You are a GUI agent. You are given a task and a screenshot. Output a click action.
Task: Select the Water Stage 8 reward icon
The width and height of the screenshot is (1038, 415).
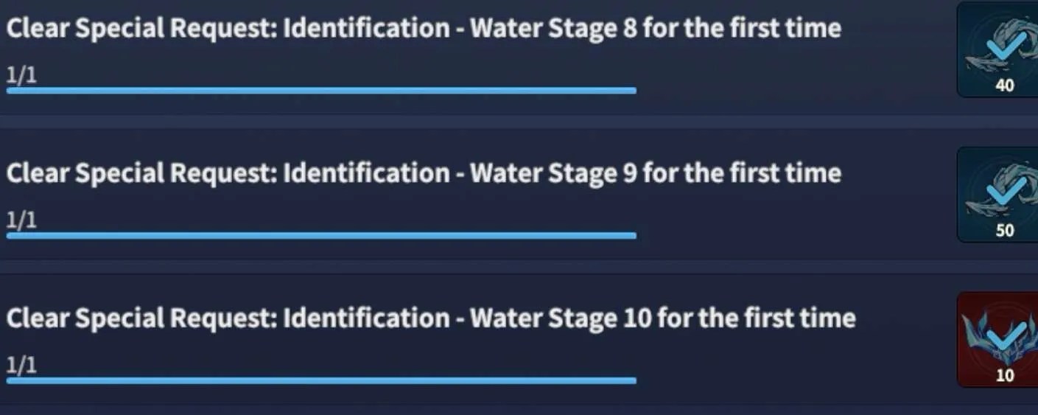tap(997, 49)
